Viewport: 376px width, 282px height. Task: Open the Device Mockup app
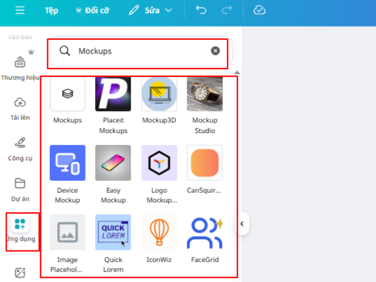67,163
